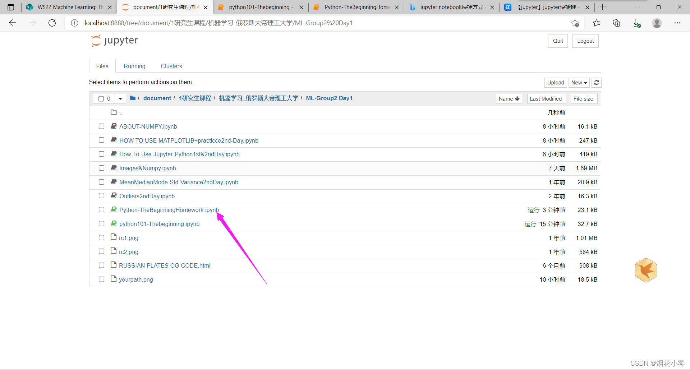Click file icon beside yourpath.png
The image size is (690, 370).
(114, 279)
